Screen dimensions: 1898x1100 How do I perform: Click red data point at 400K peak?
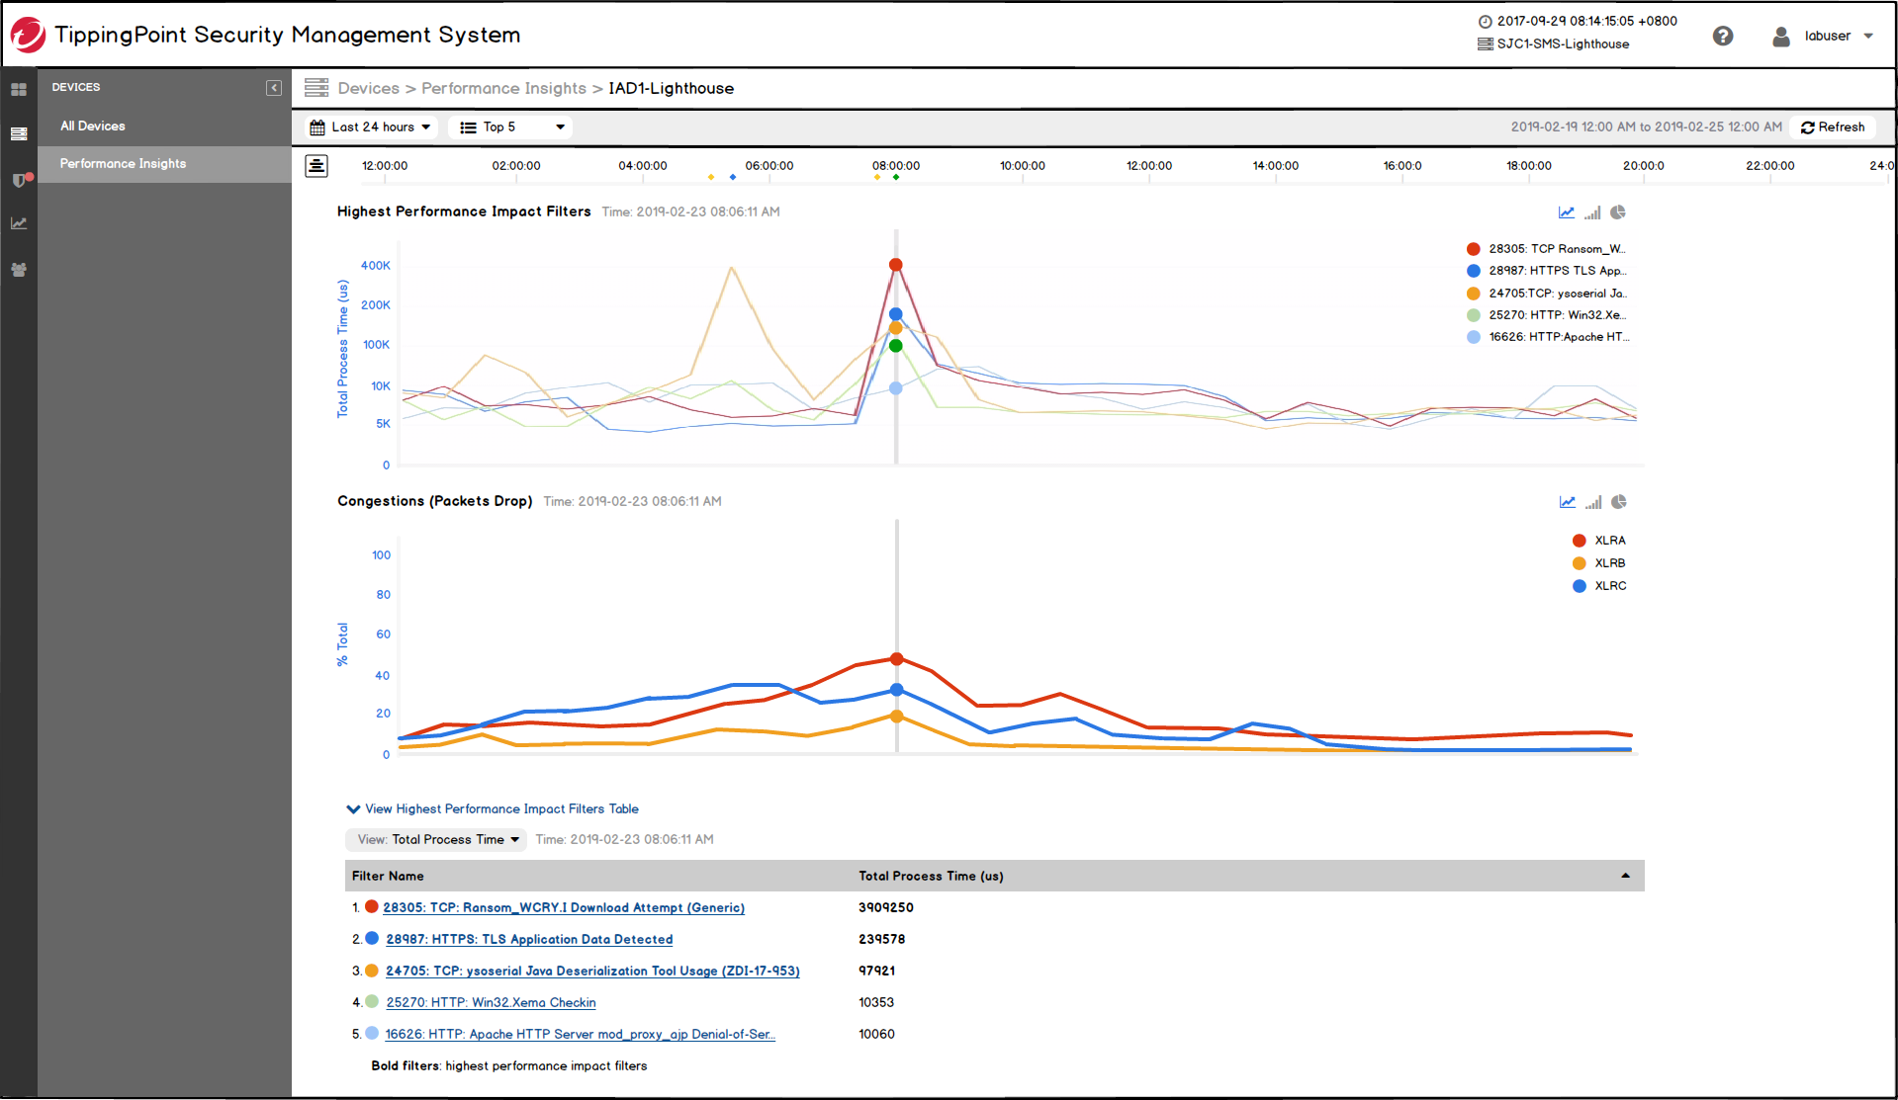coord(896,265)
